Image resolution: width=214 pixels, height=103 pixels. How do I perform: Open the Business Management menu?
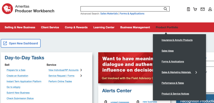(135, 27)
